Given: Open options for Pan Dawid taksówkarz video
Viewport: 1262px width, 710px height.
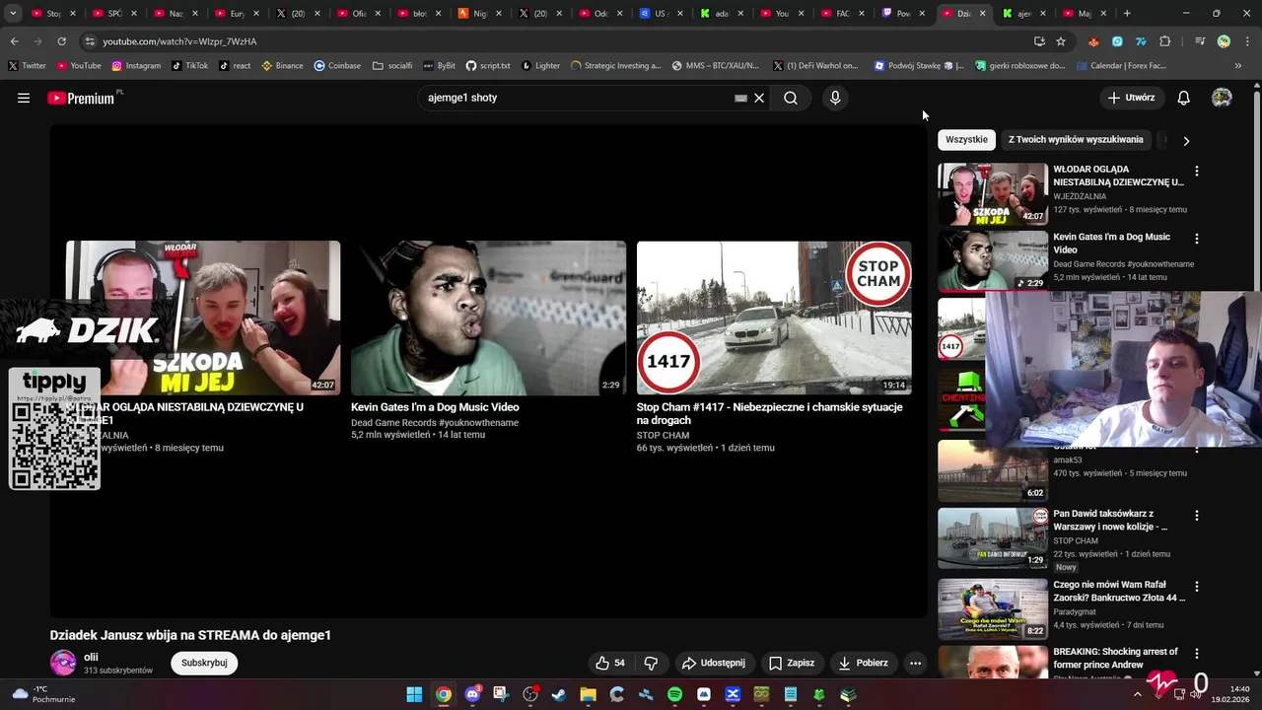Looking at the screenshot, I should 1197,516.
